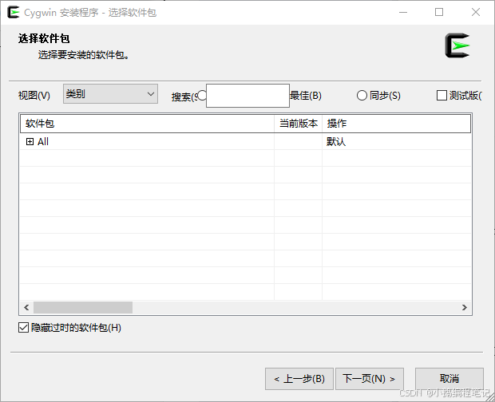The height and width of the screenshot is (402, 495).
Task: Minimize the Cygwin setup window
Action: click(x=403, y=12)
